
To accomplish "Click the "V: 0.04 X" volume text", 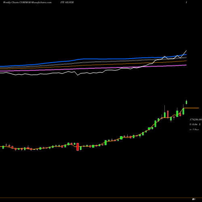I will click(195, 124).
